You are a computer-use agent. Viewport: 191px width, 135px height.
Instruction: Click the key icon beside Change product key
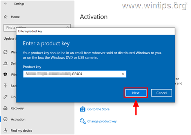83,121
